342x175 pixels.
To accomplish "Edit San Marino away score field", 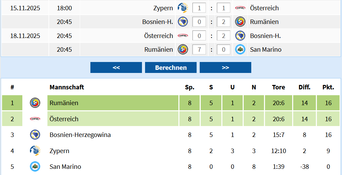I will click(223, 50).
